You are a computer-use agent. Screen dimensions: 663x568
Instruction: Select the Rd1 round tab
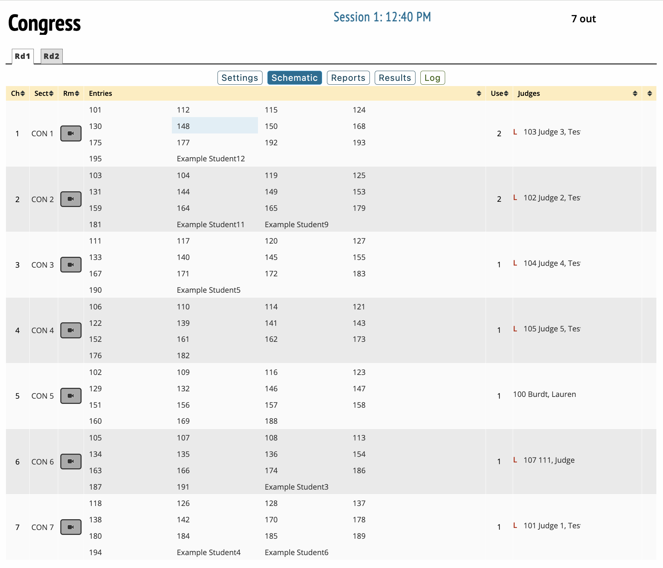coord(23,56)
